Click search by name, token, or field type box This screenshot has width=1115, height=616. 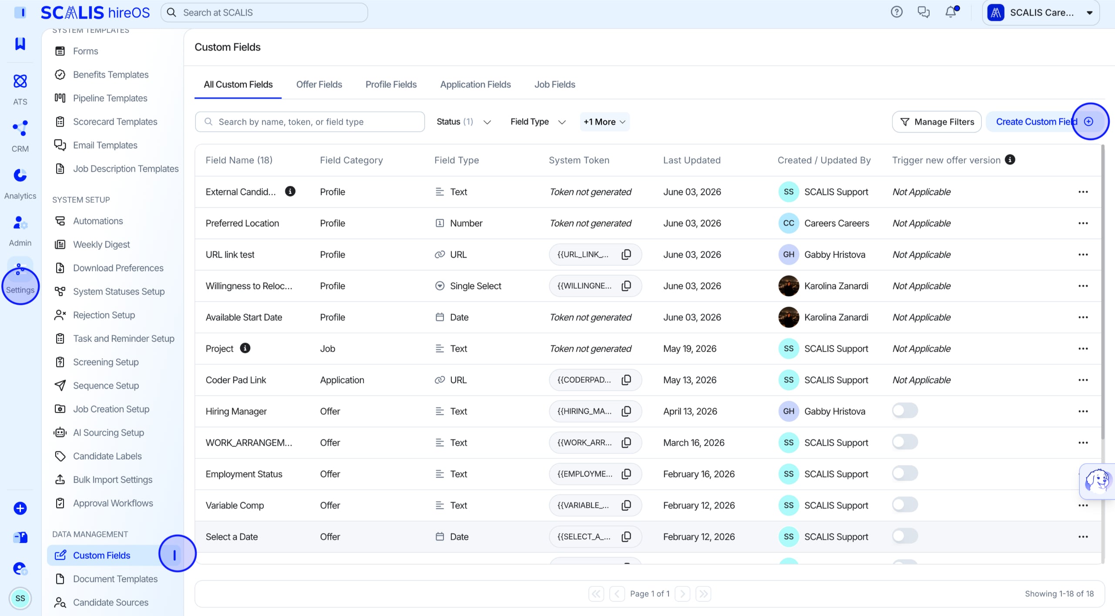click(310, 122)
